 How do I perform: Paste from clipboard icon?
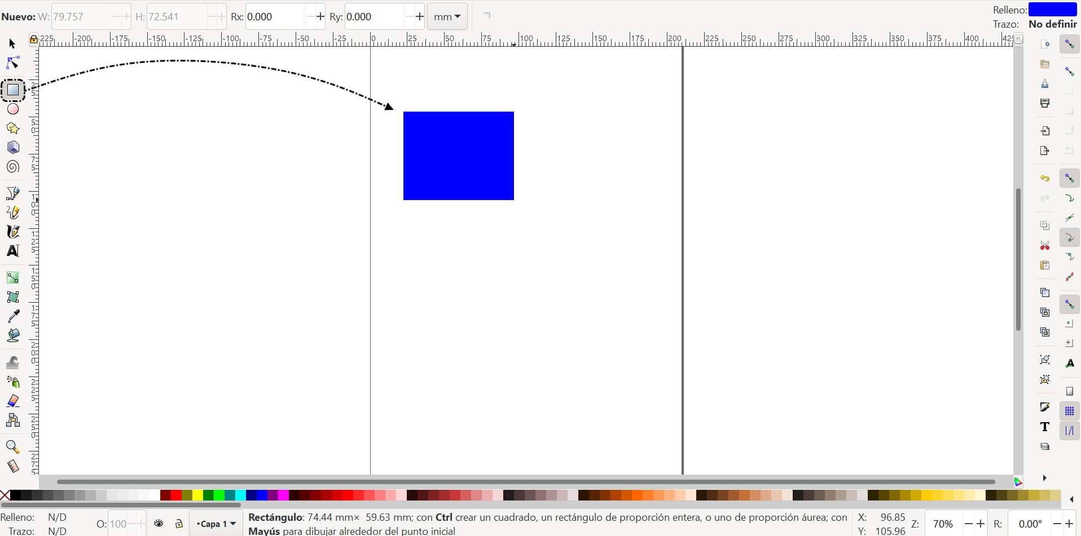[x=1044, y=265]
